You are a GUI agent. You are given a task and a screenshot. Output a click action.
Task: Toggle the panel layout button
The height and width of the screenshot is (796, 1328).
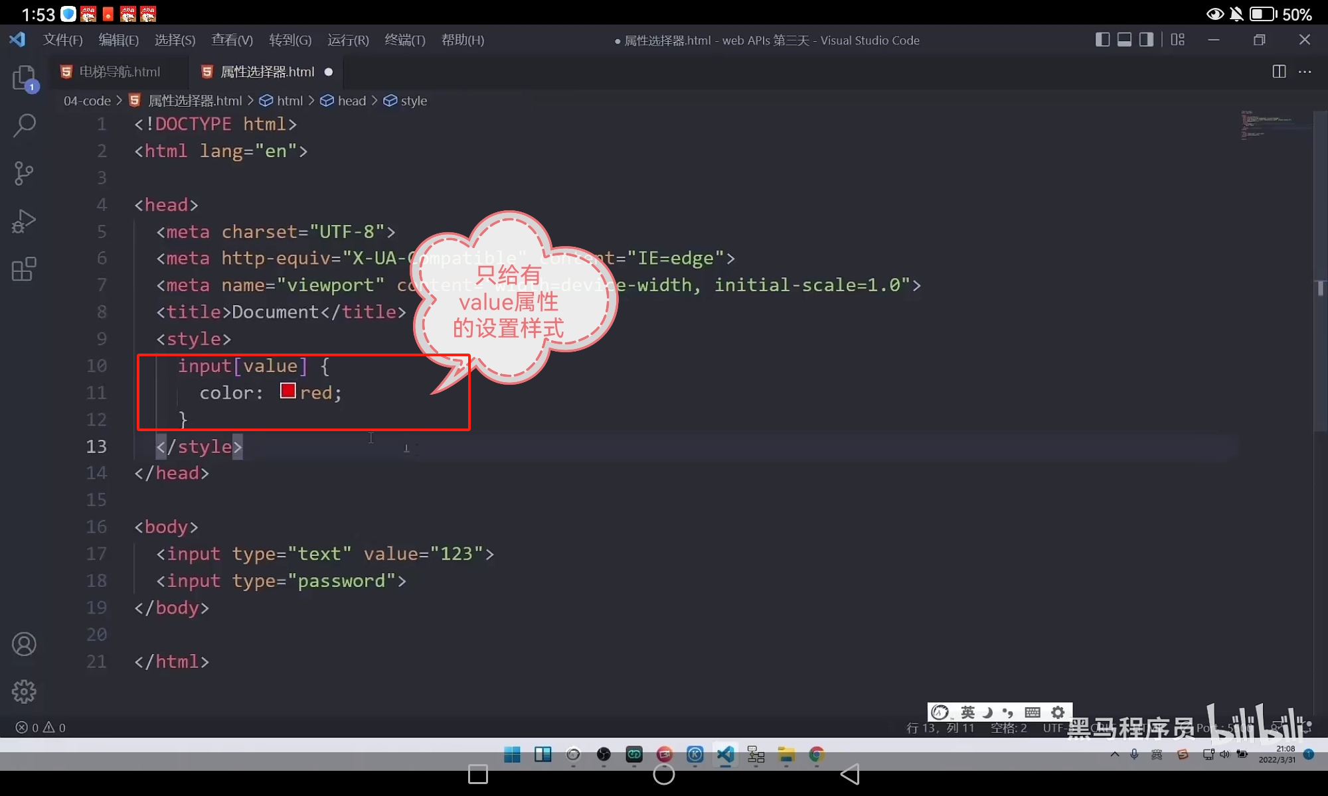(x=1124, y=40)
